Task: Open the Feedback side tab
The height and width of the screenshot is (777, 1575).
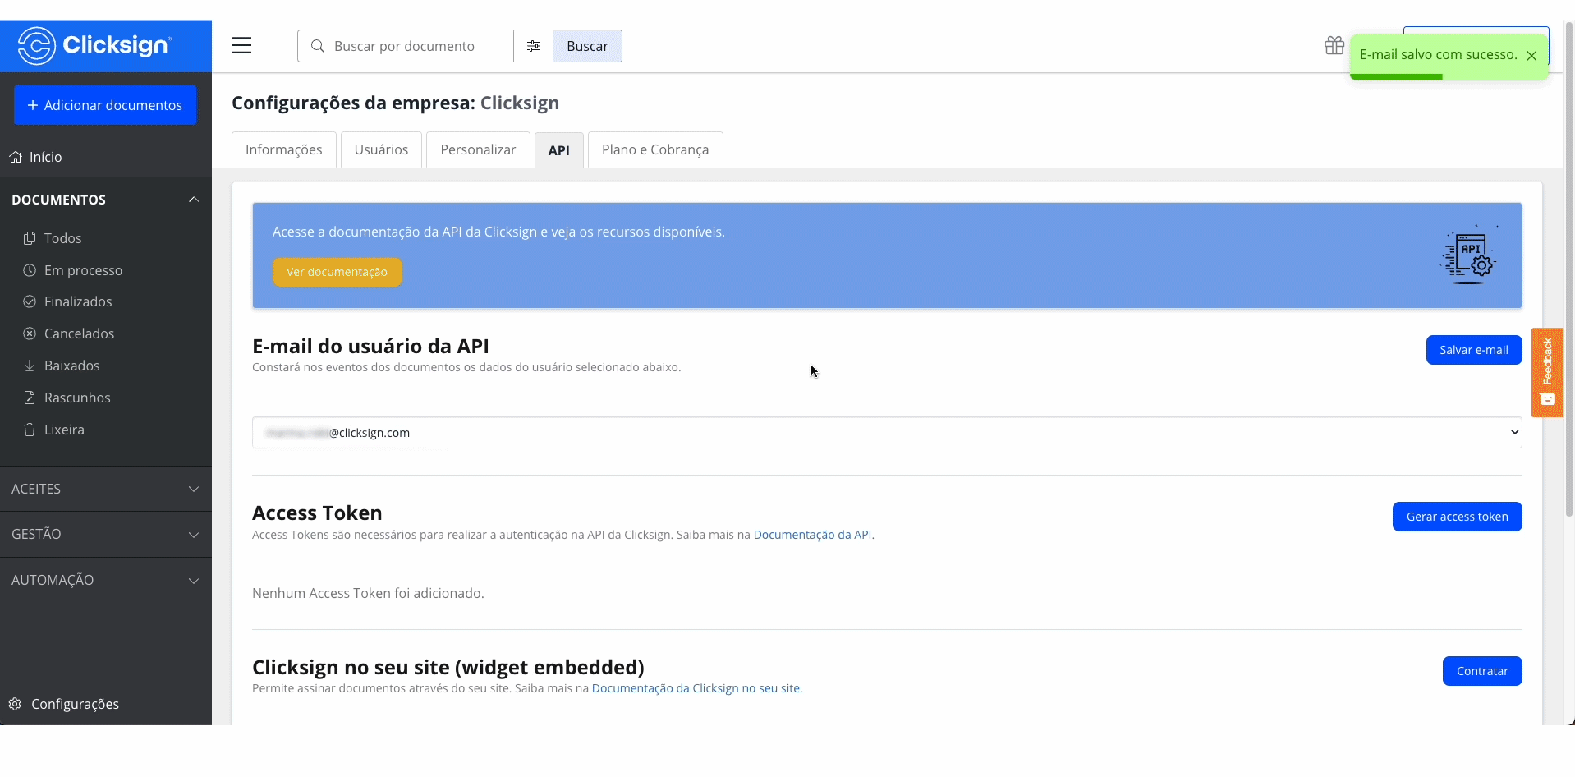Action: click(1547, 372)
